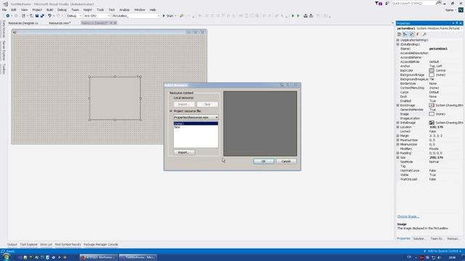Open the Tools menu
The width and height of the screenshot is (465, 261).
pos(100,9)
